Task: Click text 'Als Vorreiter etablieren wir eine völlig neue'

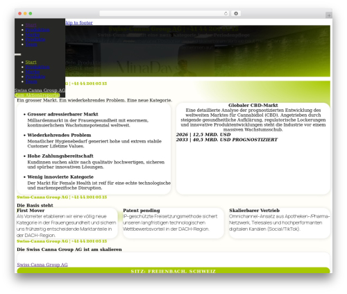Action: 67,226
